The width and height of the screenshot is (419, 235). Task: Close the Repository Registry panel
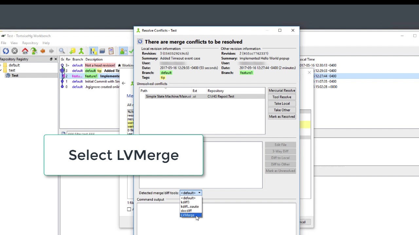pos(56,59)
